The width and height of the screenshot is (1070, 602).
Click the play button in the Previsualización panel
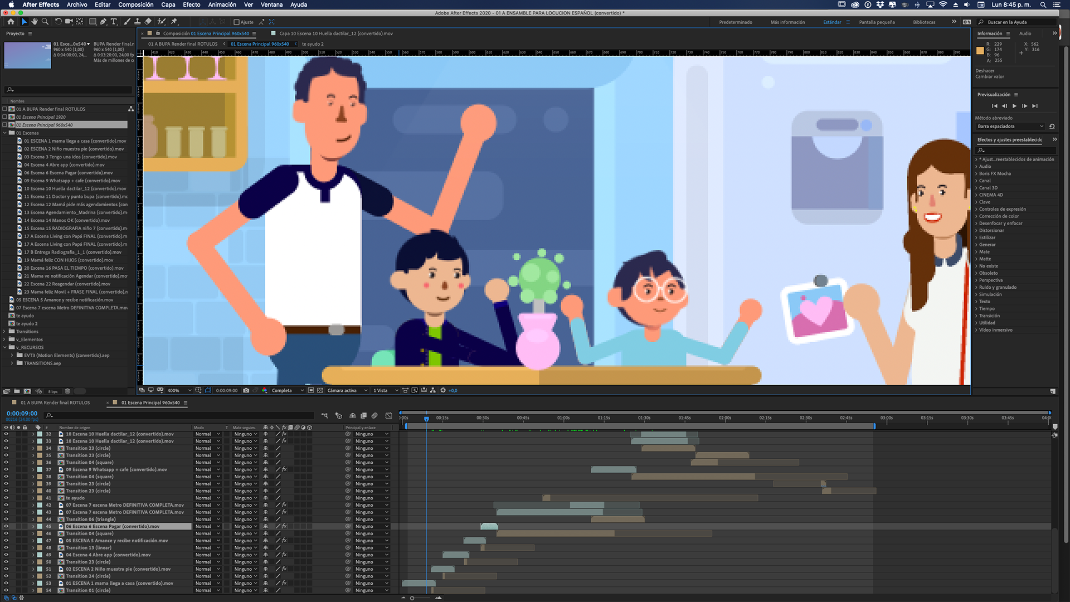(1014, 106)
